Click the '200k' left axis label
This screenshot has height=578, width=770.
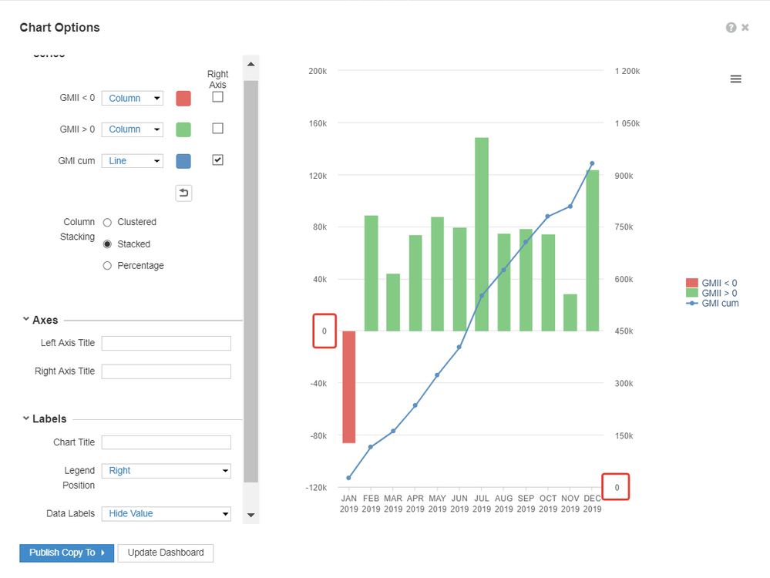[318, 71]
